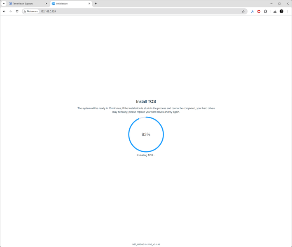This screenshot has height=247, width=292.
Task: Open a new browser tab
Action: click(x=96, y=4)
